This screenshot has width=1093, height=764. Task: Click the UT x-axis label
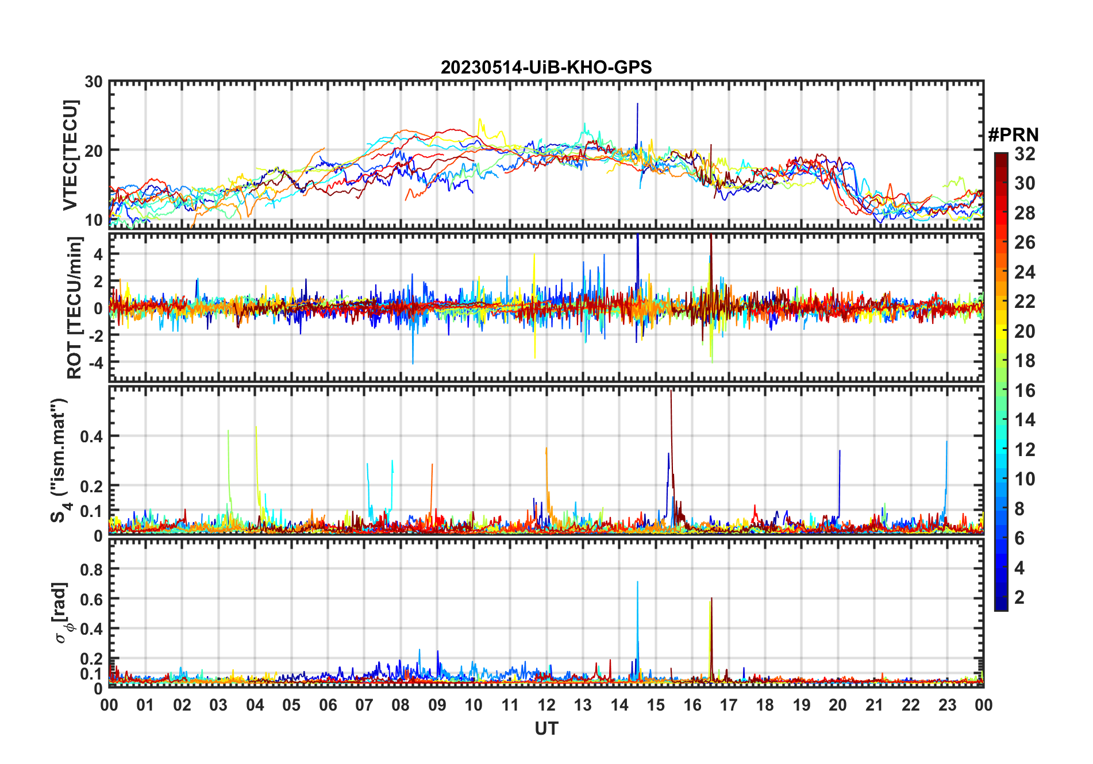tap(546, 729)
